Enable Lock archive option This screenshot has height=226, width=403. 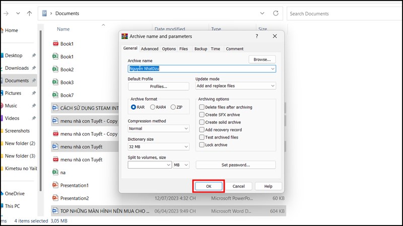202,145
